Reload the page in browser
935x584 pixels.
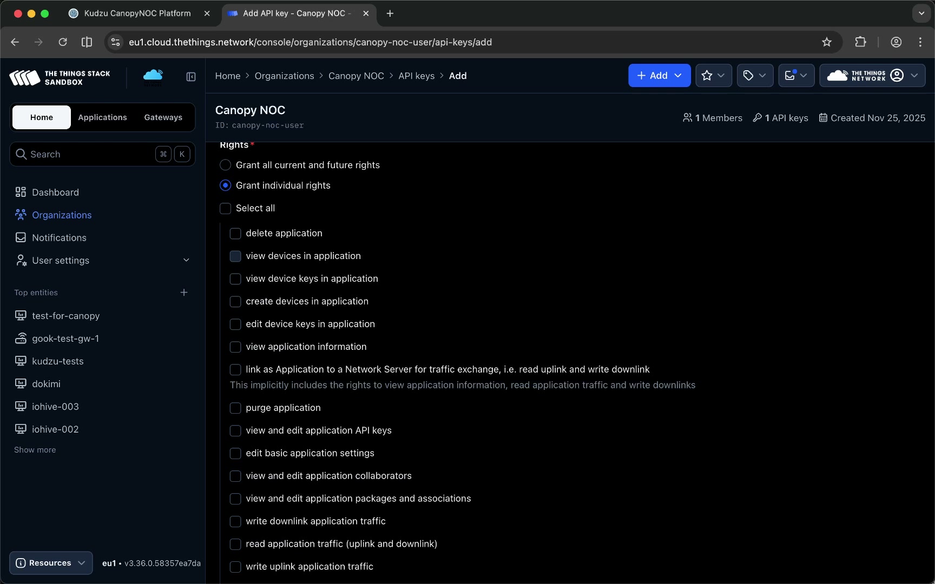click(x=63, y=42)
